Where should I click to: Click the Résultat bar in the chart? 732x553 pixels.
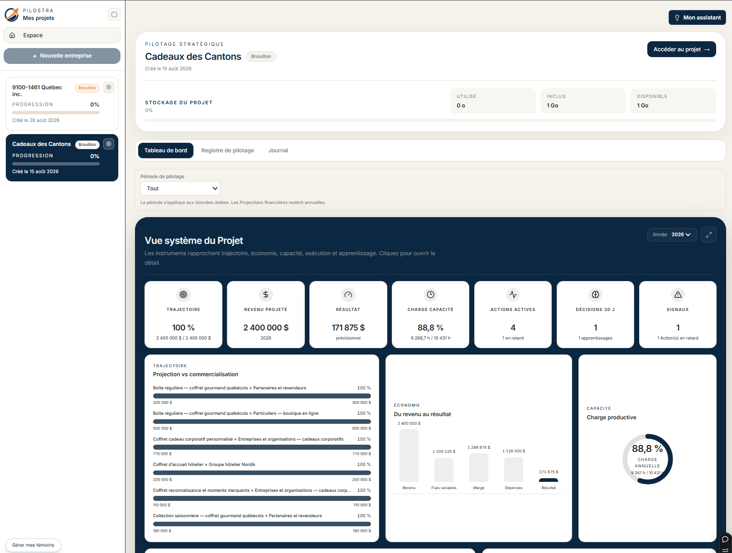coord(549,480)
